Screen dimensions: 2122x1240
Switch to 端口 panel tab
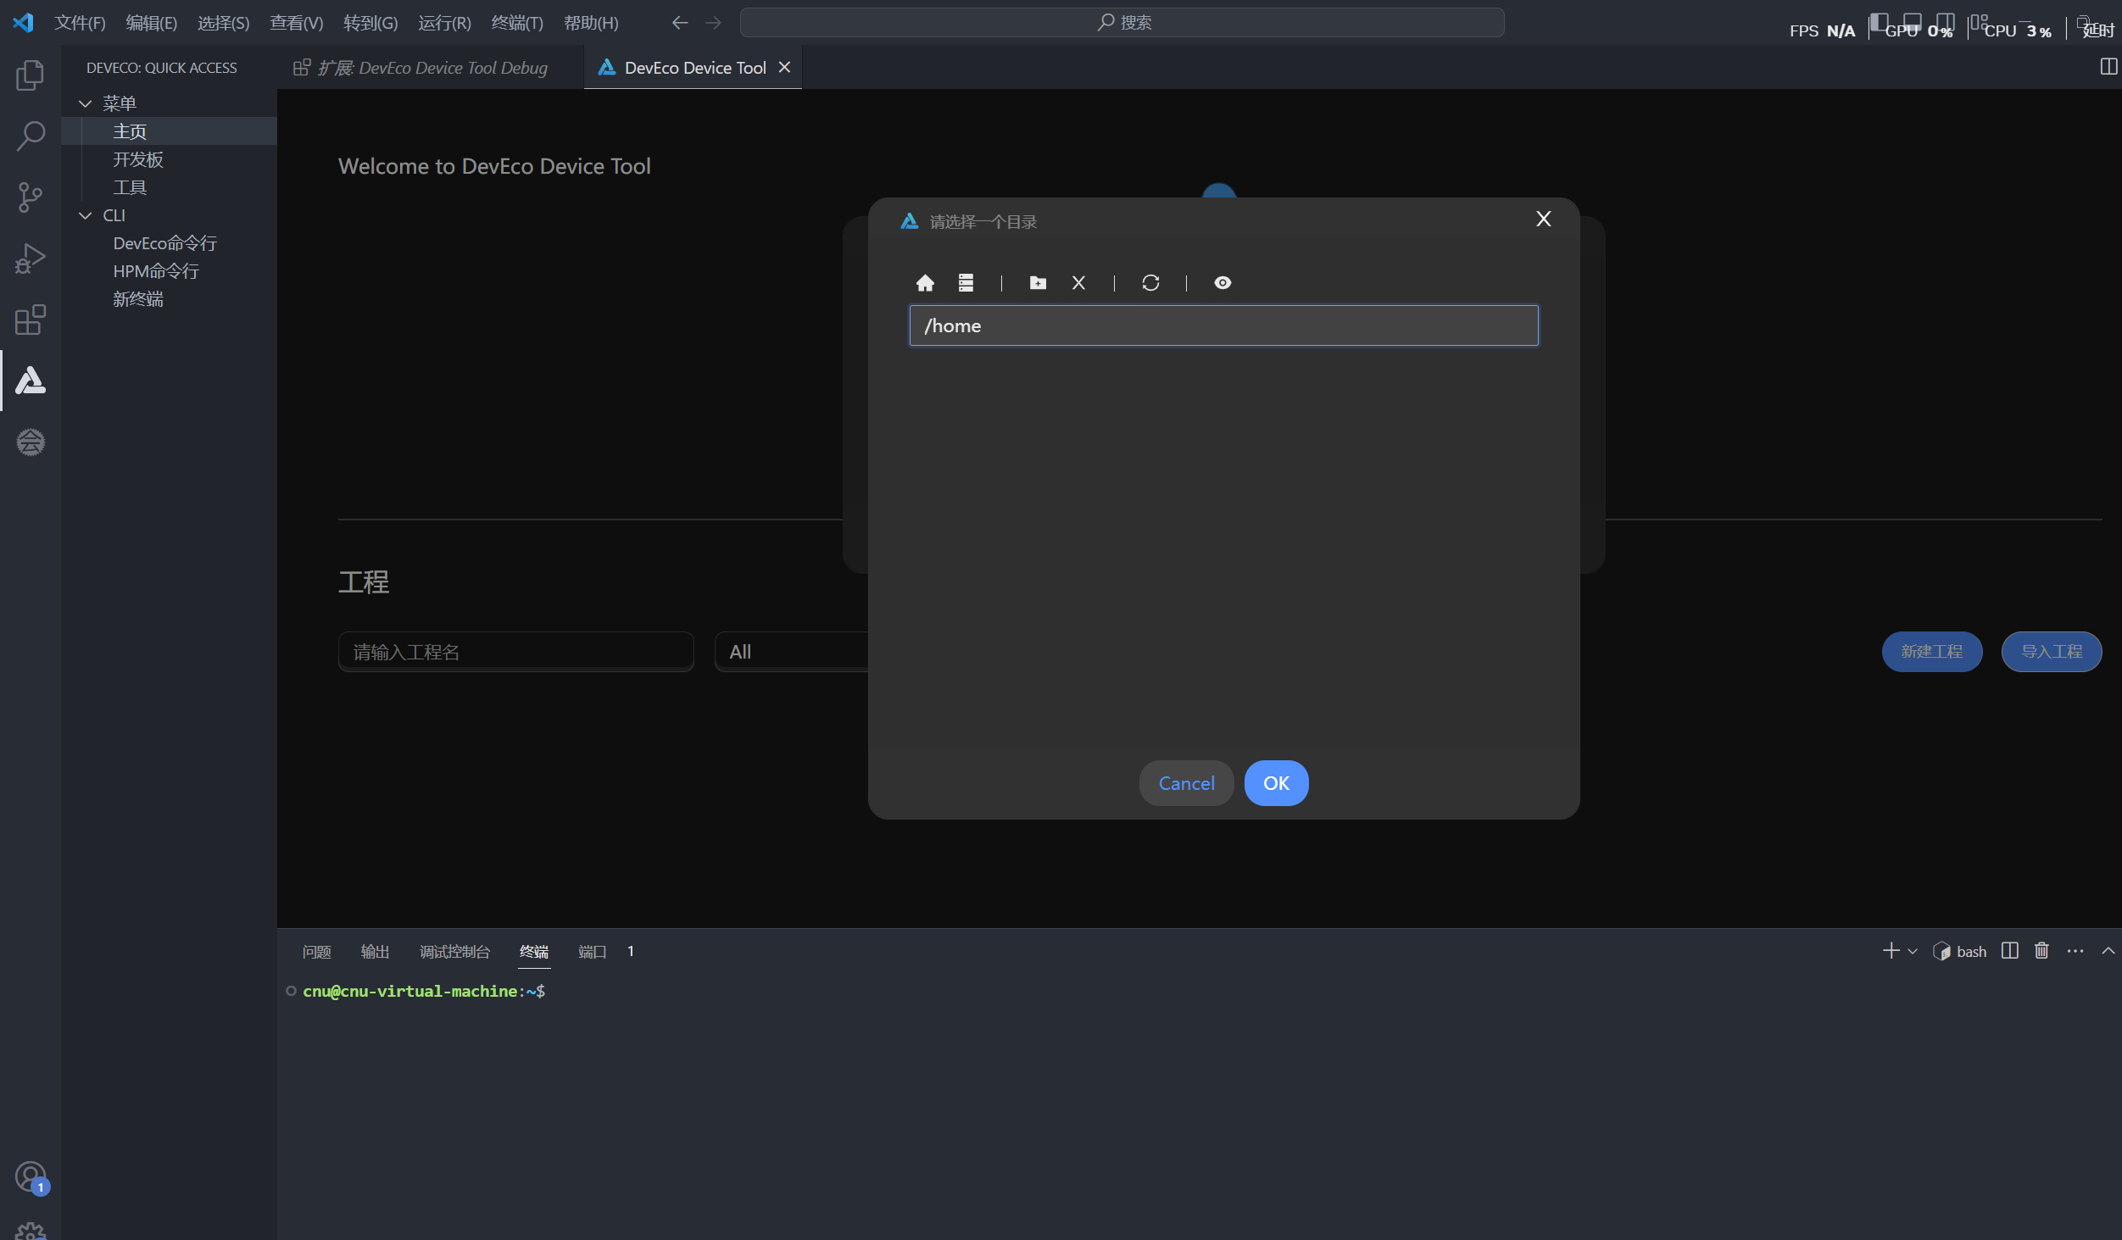(592, 952)
